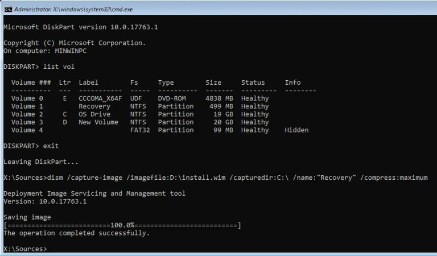Click the 'Saving image' line
The height and width of the screenshot is (256, 437).
(x=27, y=217)
